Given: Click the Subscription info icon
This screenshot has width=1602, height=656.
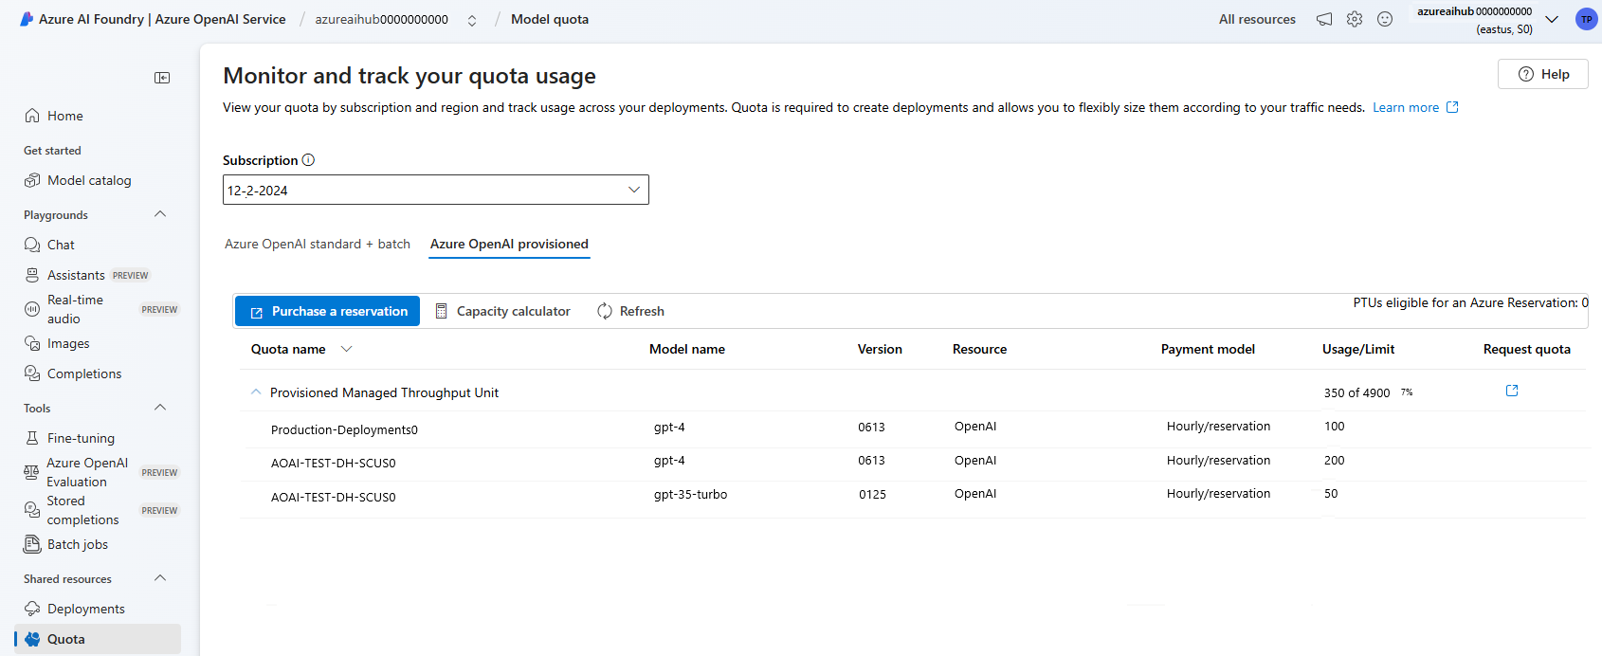Looking at the screenshot, I should (308, 160).
